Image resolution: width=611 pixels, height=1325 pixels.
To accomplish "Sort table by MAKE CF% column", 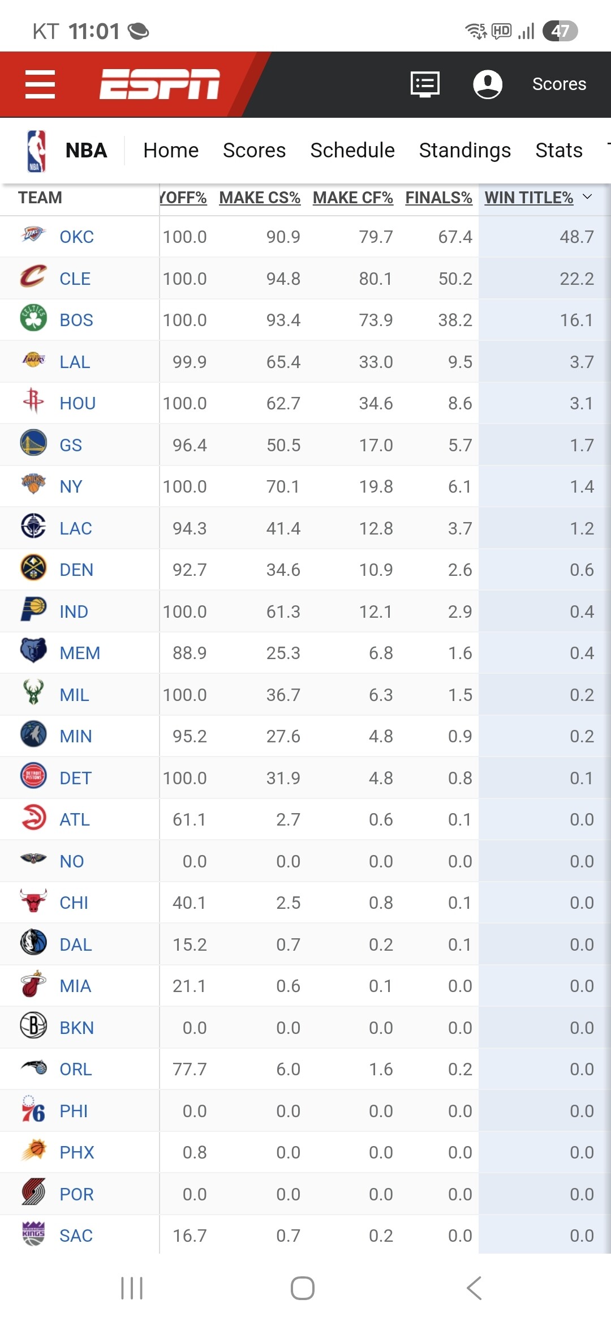I will (x=352, y=198).
